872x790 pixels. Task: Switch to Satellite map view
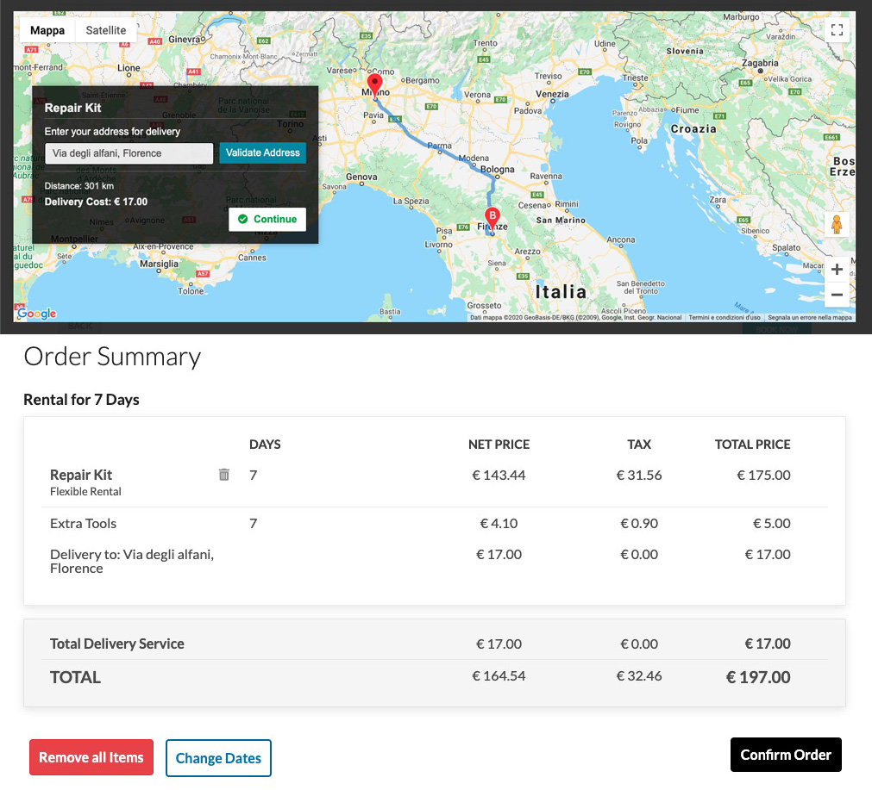point(105,30)
